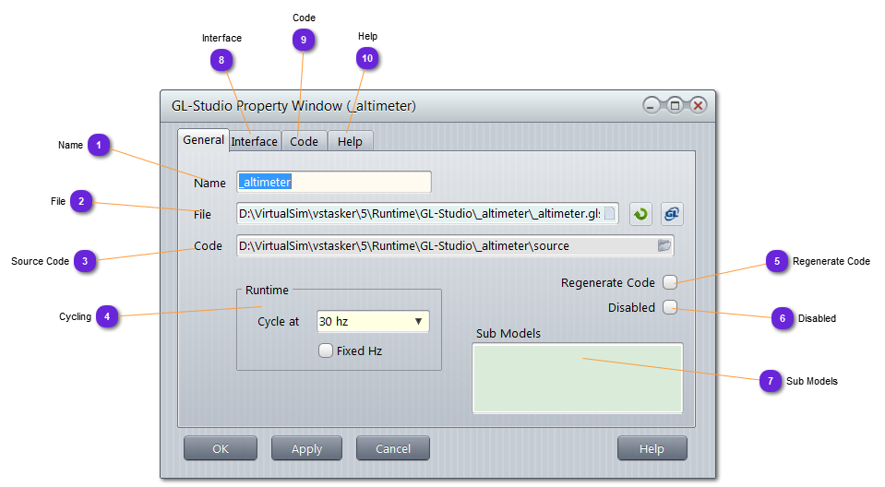Minimize the GL-Studio Property Window
This screenshot has width=885, height=487.
coord(652,106)
